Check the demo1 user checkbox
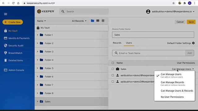This screenshot has width=198, height=111. pos(113,75)
